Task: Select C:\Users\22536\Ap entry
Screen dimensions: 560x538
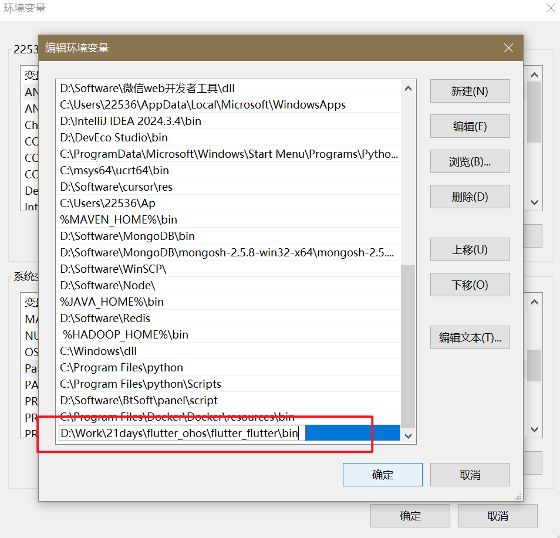Action: (x=228, y=203)
